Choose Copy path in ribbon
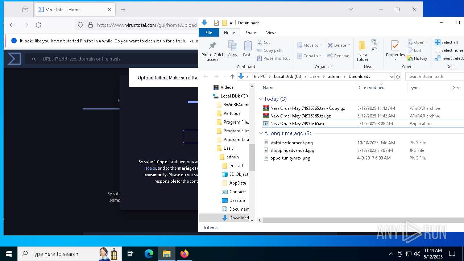 [x=270, y=50]
